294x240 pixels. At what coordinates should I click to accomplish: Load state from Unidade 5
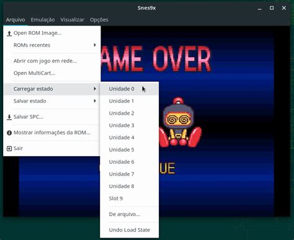130,149
